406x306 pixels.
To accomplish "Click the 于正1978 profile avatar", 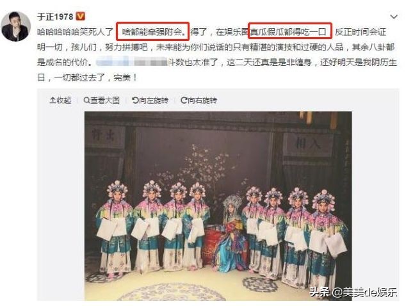I will tap(16, 26).
